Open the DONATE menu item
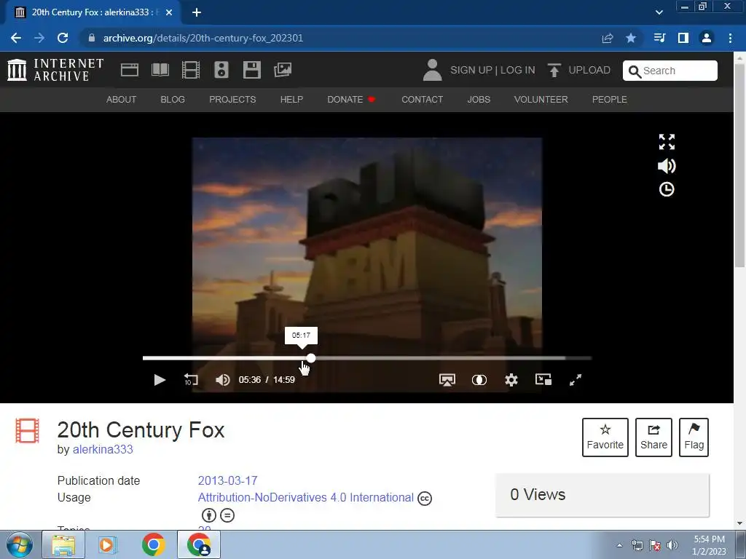The height and width of the screenshot is (559, 746). pyautogui.click(x=351, y=99)
